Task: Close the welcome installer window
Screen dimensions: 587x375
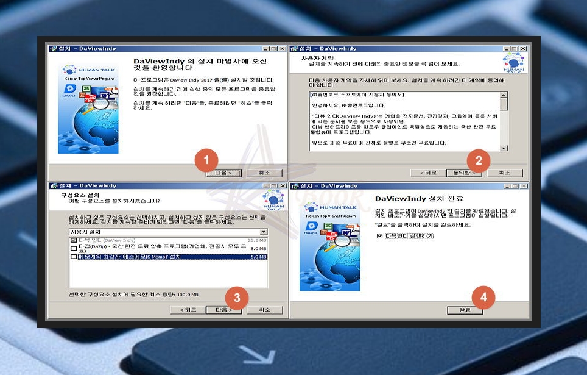Action: 283,49
